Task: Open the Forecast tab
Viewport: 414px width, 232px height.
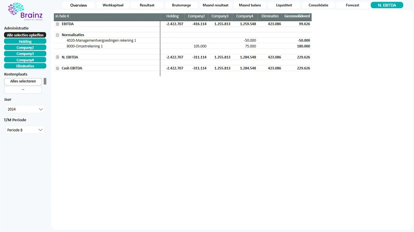Action: 352,5
